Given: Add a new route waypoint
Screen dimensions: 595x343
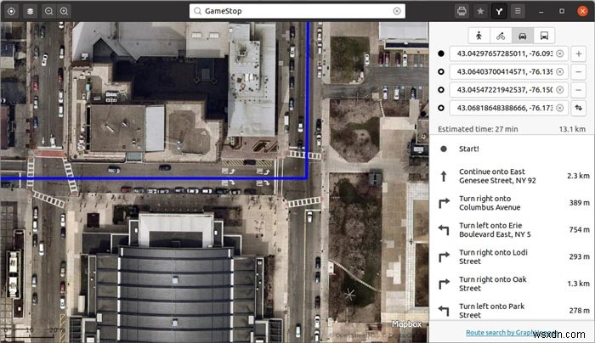Looking at the screenshot, I should tap(578, 53).
